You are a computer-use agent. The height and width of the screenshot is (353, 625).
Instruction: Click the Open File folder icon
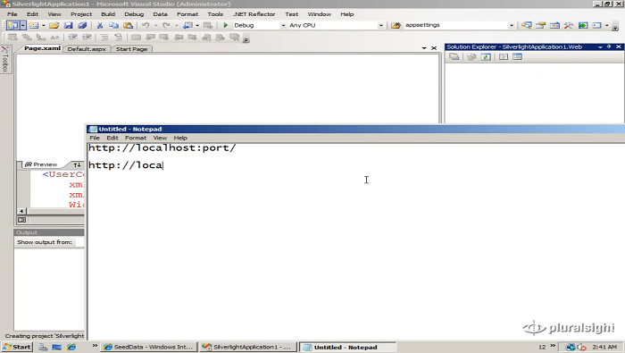pyautogui.click(x=54, y=25)
